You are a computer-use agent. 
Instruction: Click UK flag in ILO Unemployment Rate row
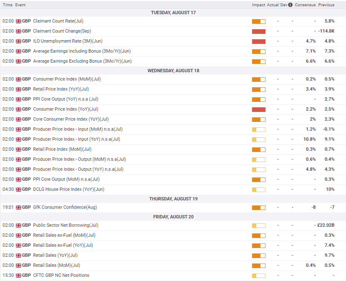click(18, 41)
